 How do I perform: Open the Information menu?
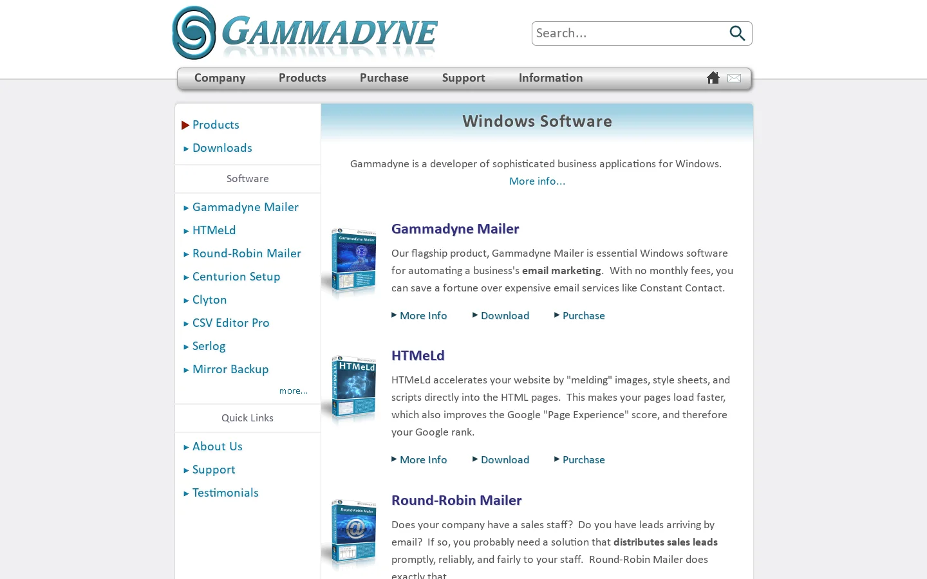tap(551, 78)
